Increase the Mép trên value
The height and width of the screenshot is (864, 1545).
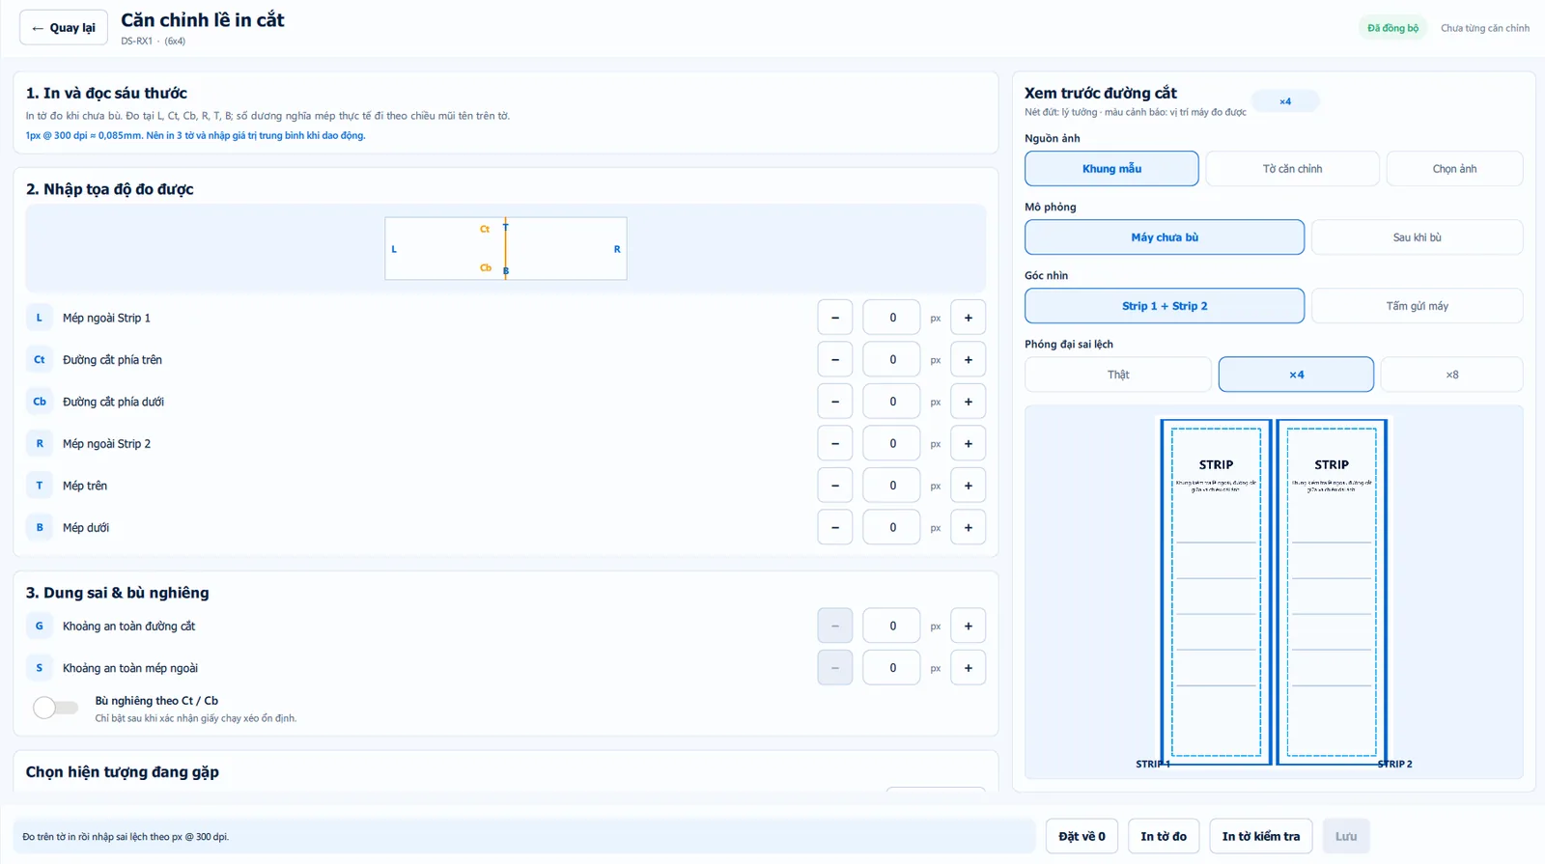click(969, 486)
